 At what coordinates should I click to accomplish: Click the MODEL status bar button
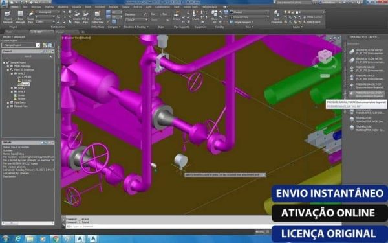pyautogui.click(x=259, y=231)
